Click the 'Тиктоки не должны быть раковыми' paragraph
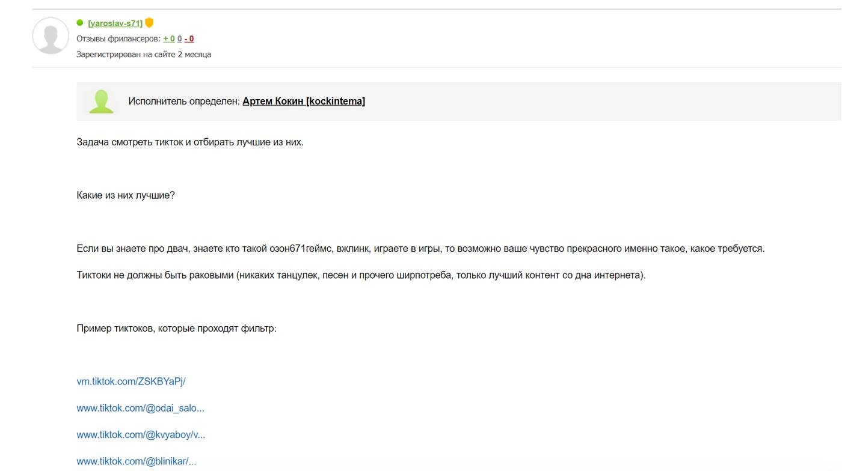This screenshot has width=842, height=471. (x=361, y=275)
